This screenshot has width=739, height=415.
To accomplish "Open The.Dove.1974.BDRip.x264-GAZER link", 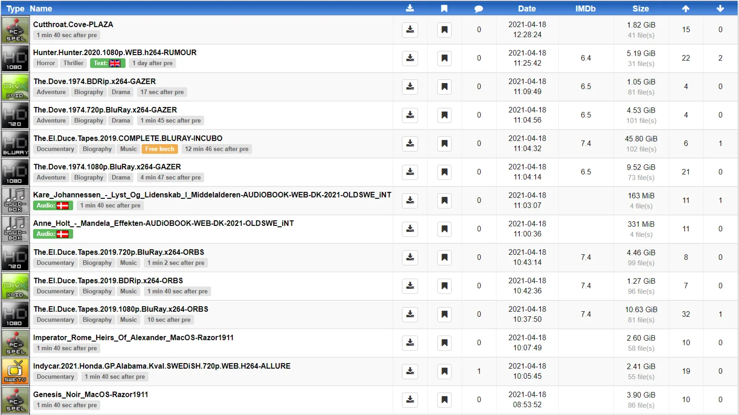I will click(x=95, y=81).
